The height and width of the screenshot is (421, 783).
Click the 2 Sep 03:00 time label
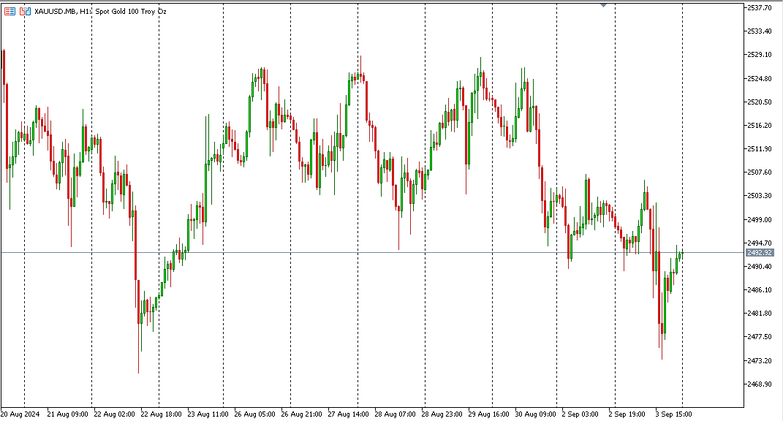pos(580,414)
